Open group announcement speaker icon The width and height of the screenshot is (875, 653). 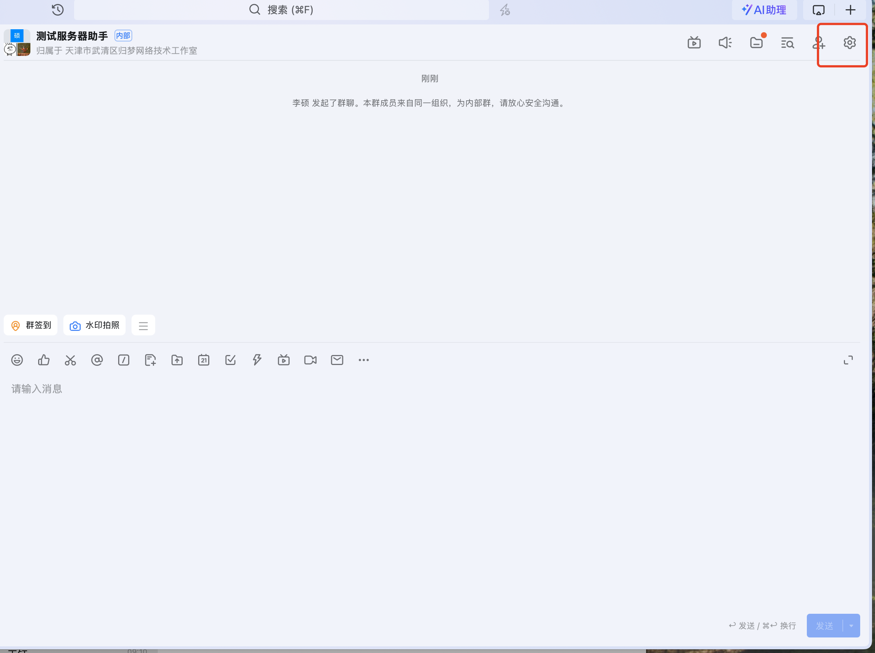725,43
